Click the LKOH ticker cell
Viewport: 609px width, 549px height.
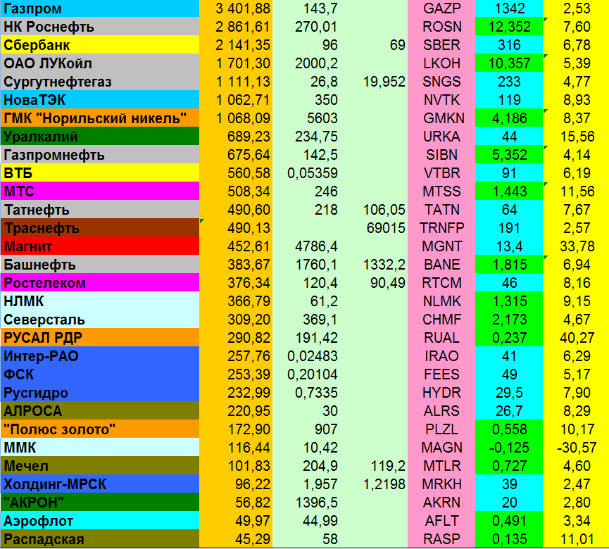point(441,63)
